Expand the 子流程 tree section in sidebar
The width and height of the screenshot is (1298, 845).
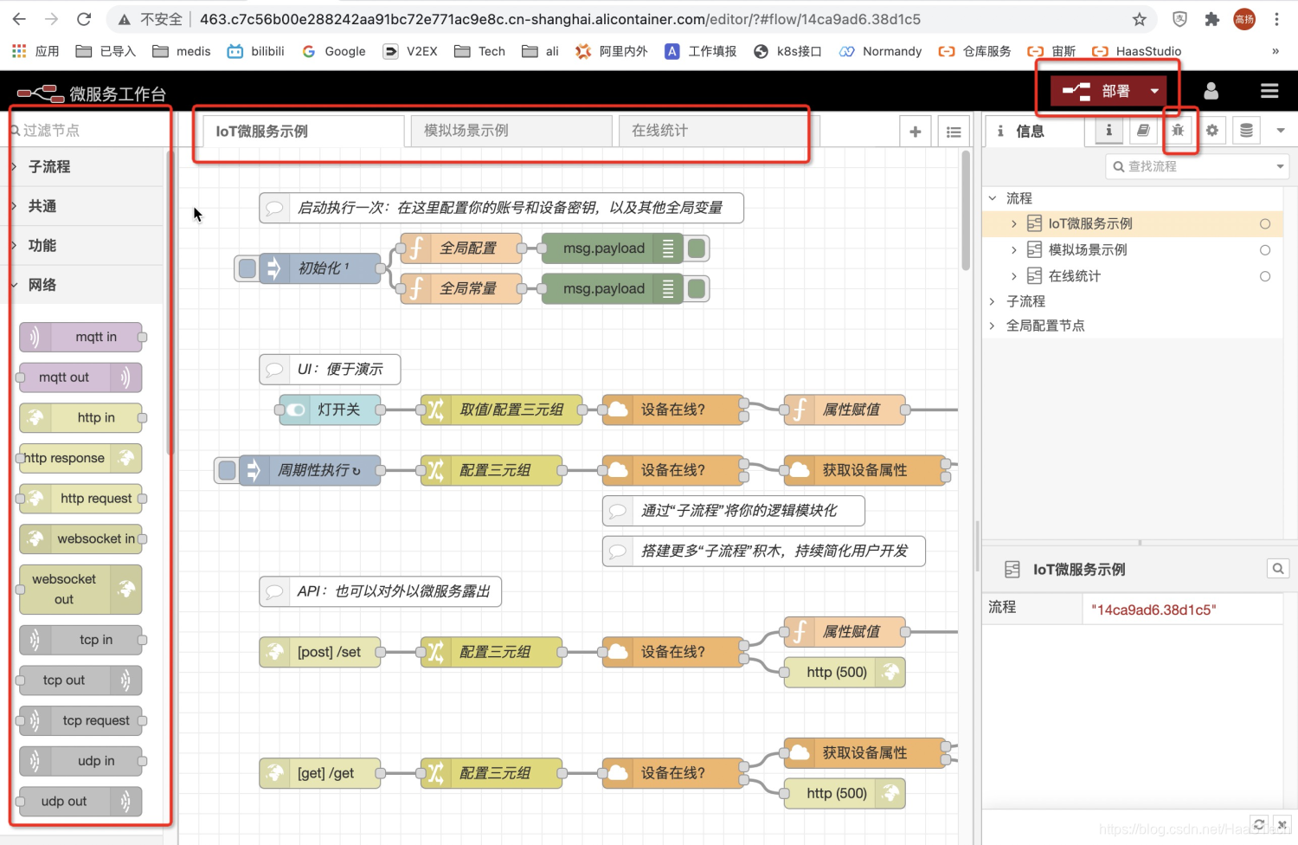993,301
